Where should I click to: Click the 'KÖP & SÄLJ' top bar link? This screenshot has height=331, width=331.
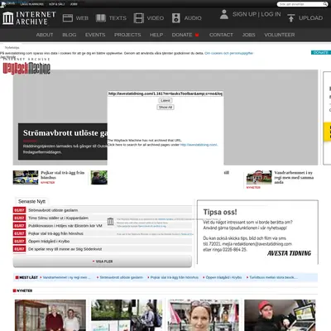57,4
